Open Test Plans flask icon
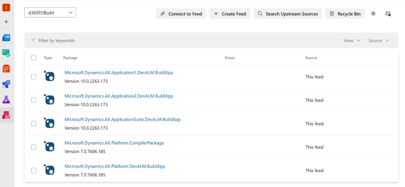This screenshot has height=187, width=405. 6,100
